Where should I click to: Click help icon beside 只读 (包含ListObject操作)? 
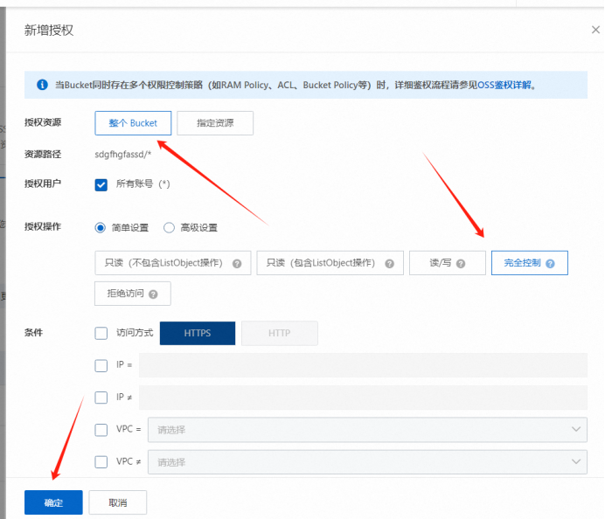390,263
